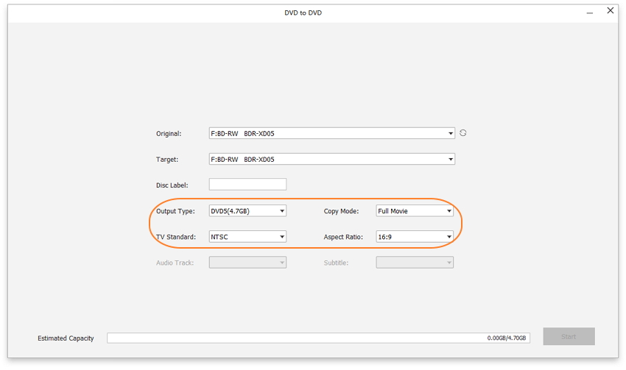Image resolution: width=626 pixels, height=370 pixels.
Task: Expand the Aspect Ratio dropdown showing 16:9
Action: point(415,237)
